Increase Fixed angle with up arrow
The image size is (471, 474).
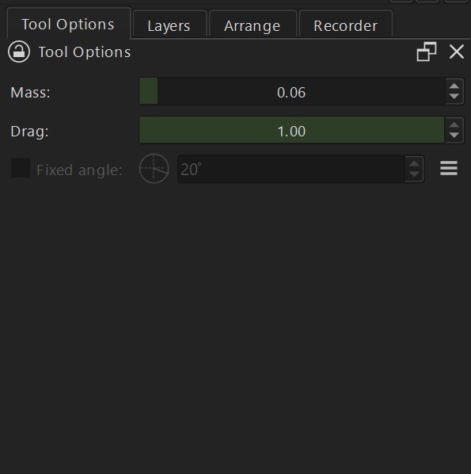414,163
